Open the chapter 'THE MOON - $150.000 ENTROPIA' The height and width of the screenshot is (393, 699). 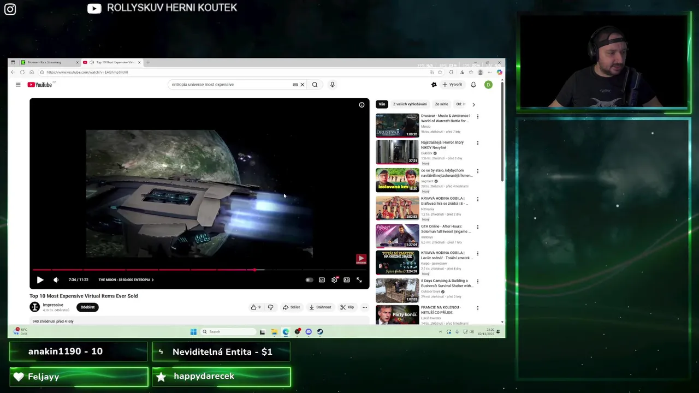point(126,279)
